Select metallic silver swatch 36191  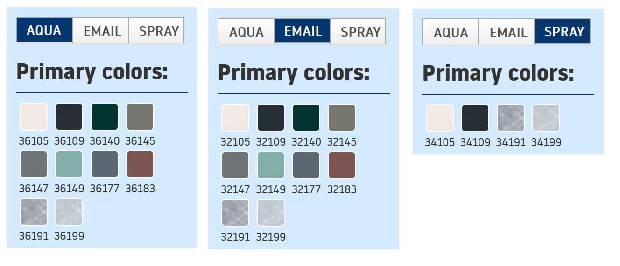pos(34,212)
